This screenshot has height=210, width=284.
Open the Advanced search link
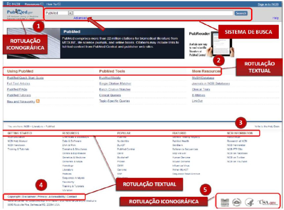pos(80,18)
